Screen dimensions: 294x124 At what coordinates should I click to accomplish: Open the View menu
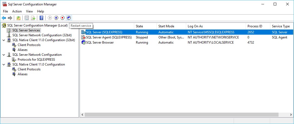[29, 11]
